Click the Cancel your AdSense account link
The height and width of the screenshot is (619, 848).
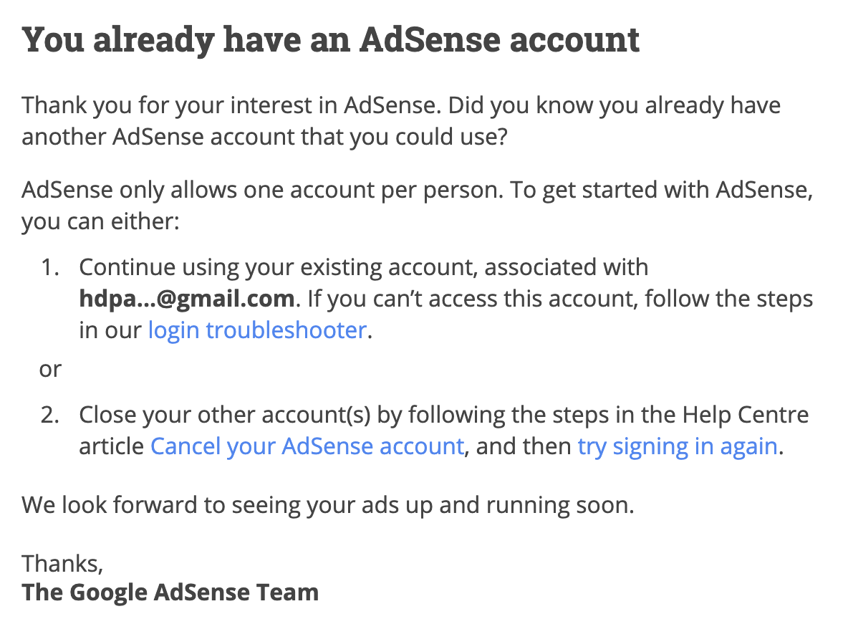pyautogui.click(x=307, y=446)
